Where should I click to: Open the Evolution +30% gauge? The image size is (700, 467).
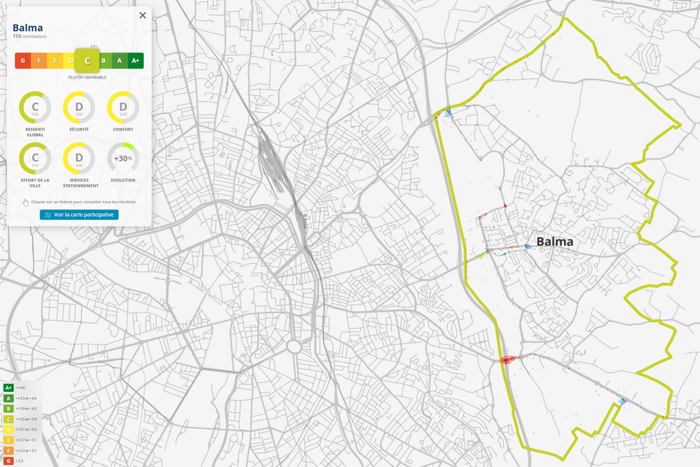(x=123, y=158)
